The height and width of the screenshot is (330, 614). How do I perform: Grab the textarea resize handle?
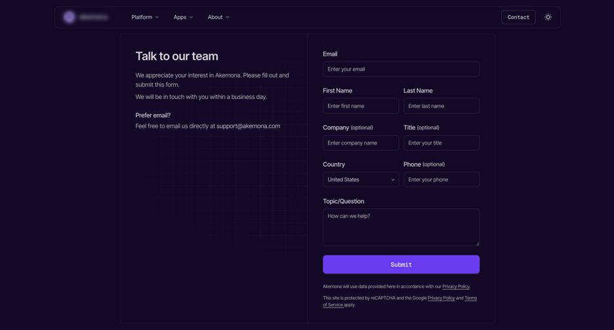pos(477,244)
